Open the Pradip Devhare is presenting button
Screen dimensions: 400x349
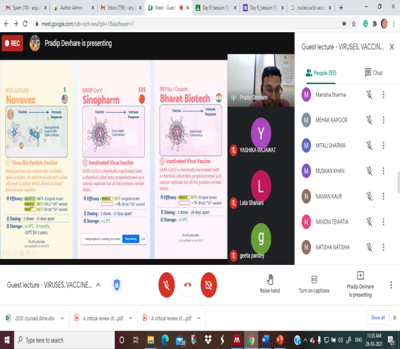tap(359, 283)
